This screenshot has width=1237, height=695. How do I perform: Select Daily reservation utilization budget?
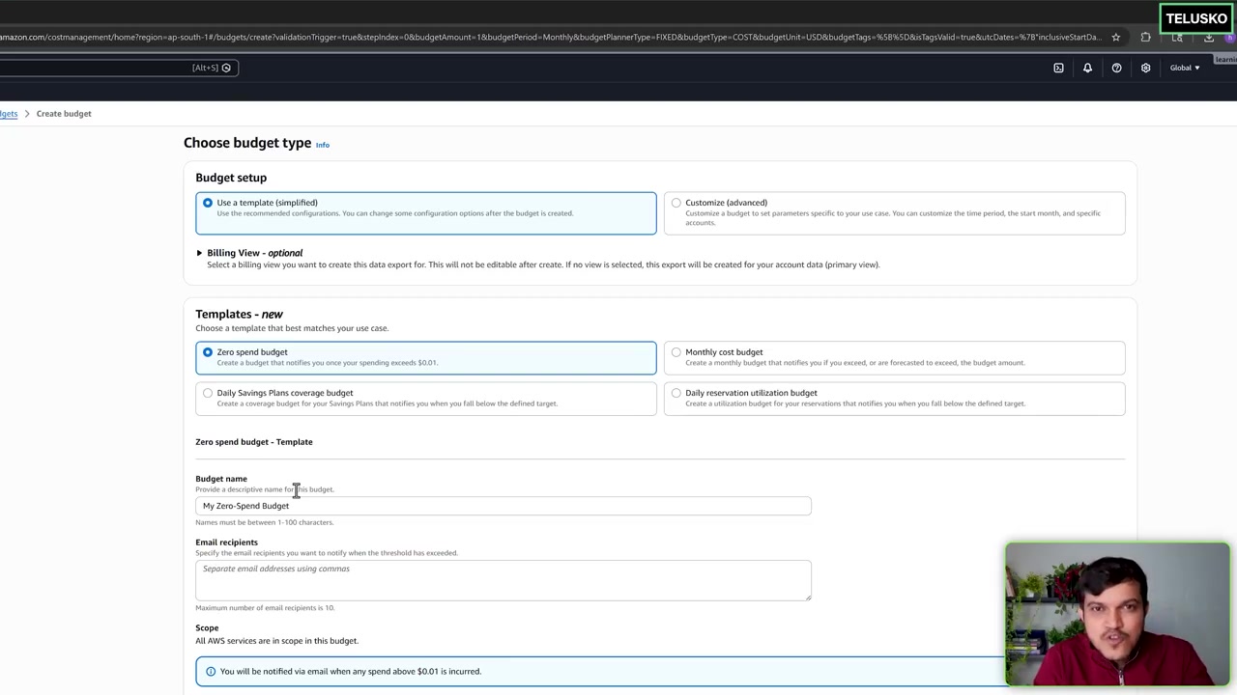(x=895, y=399)
